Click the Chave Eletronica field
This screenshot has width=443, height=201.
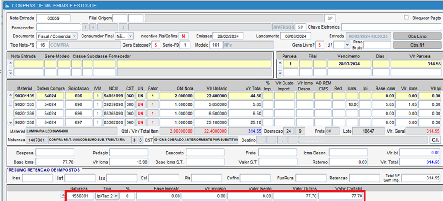click(x=391, y=27)
